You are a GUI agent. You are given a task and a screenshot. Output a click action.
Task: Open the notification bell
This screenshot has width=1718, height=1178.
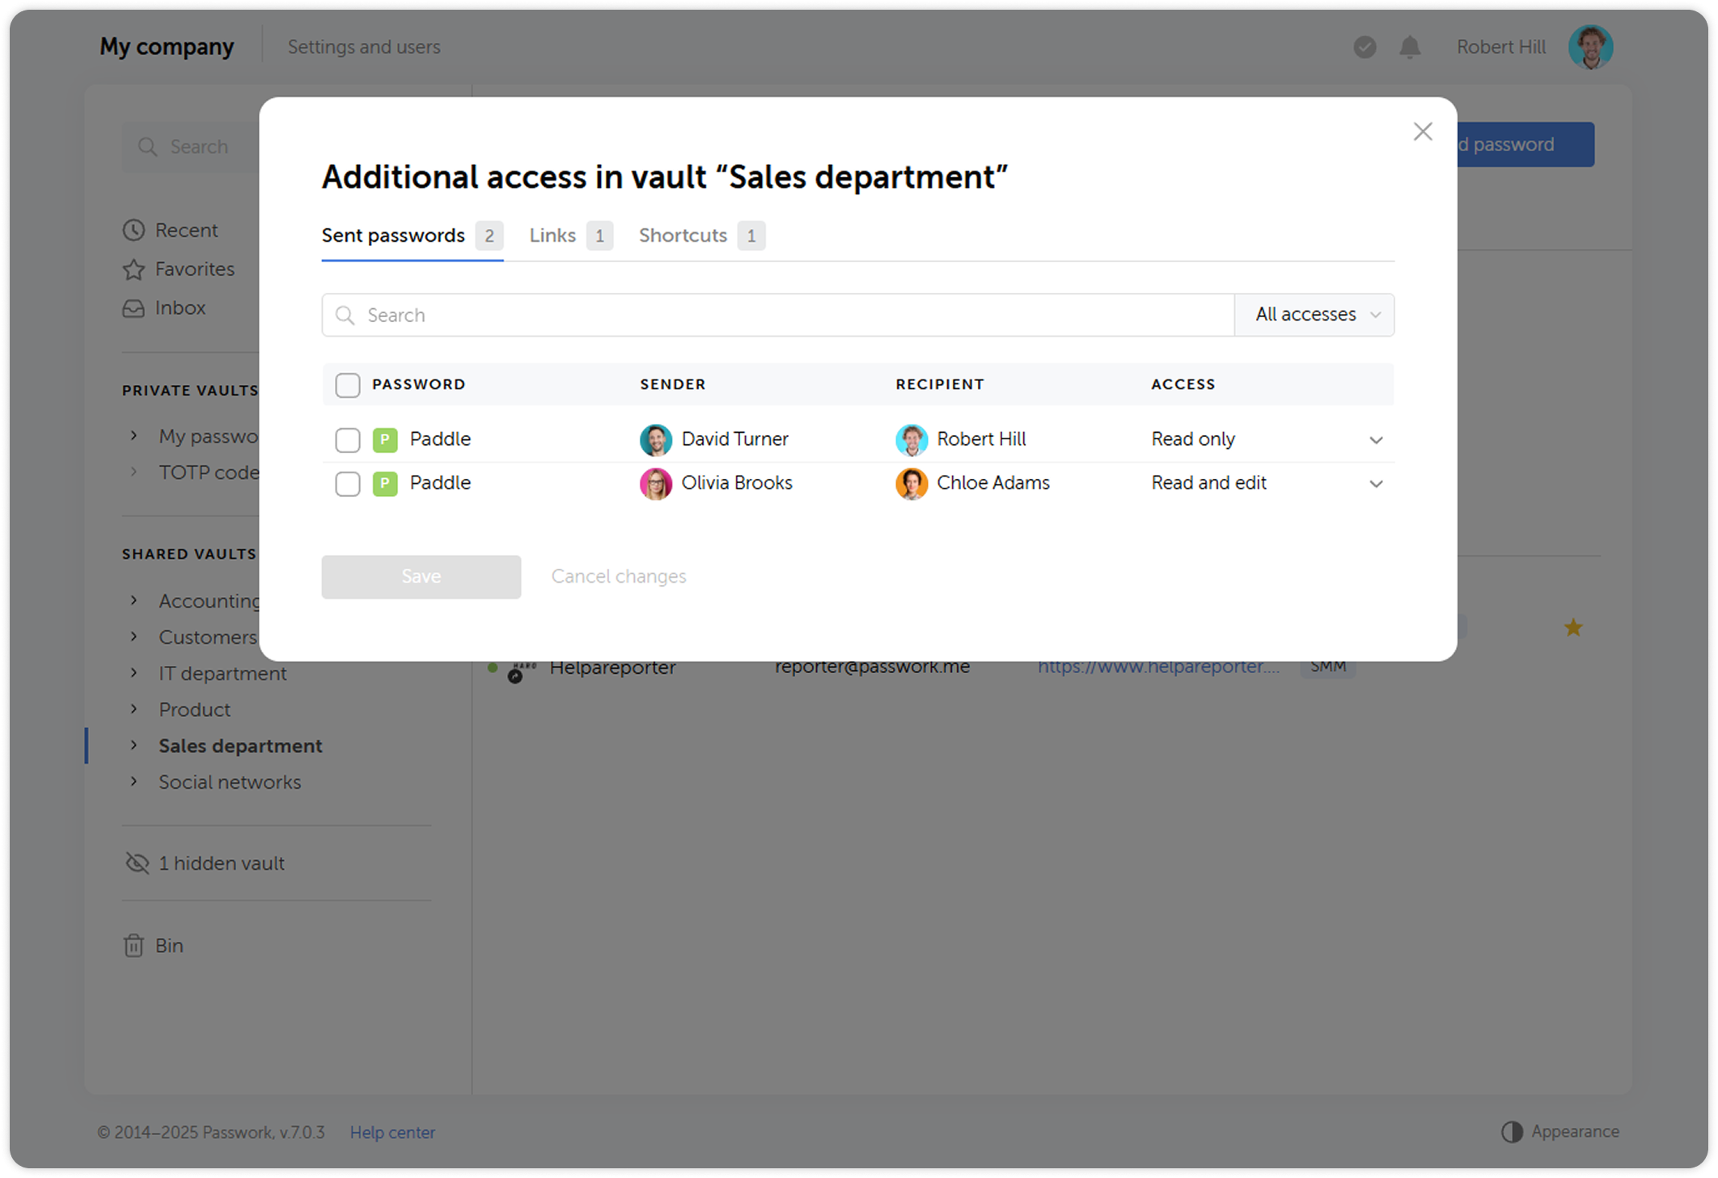point(1409,47)
